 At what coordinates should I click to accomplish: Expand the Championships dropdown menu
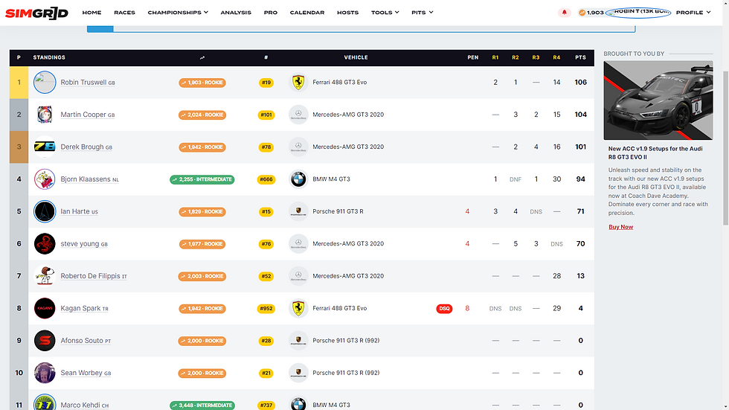pos(178,13)
